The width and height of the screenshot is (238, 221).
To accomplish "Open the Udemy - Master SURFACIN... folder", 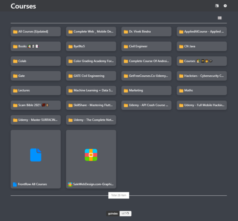I will coord(36,120).
